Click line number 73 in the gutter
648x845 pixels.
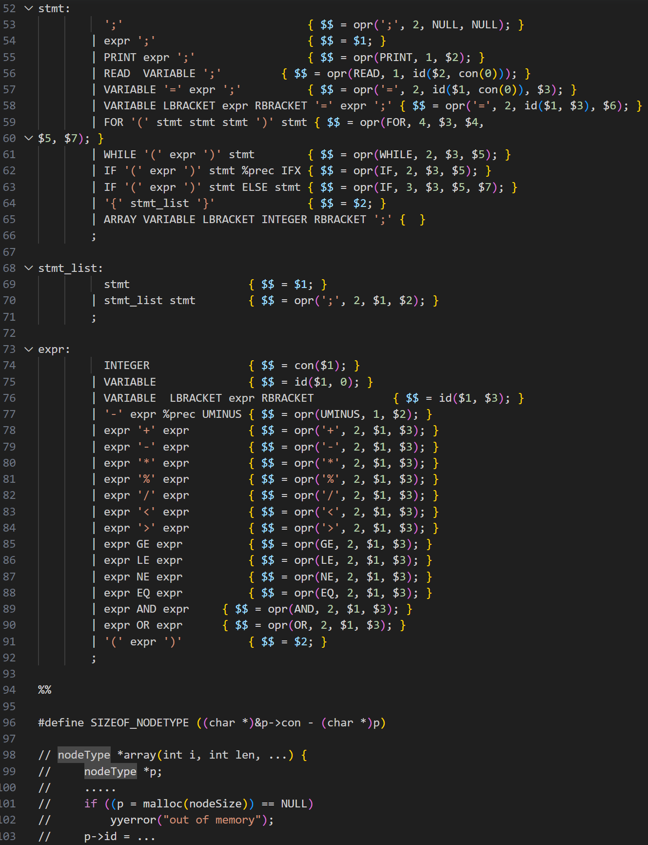9,350
